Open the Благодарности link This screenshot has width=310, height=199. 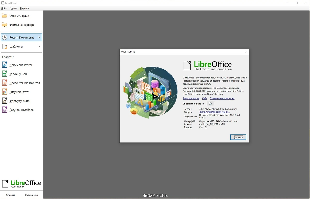191,98
